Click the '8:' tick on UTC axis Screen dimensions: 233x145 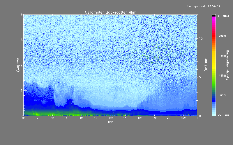click(82, 118)
